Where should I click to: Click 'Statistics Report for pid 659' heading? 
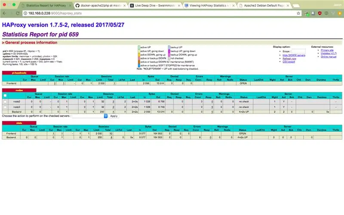coord(40,34)
